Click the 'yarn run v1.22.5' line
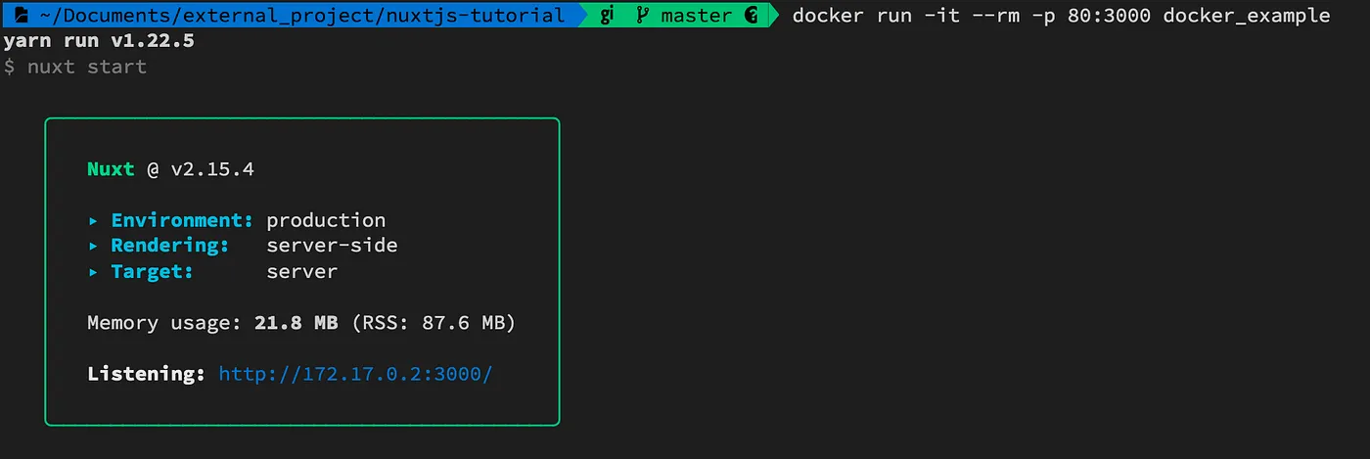Screen dimensions: 1370x459 (99, 41)
